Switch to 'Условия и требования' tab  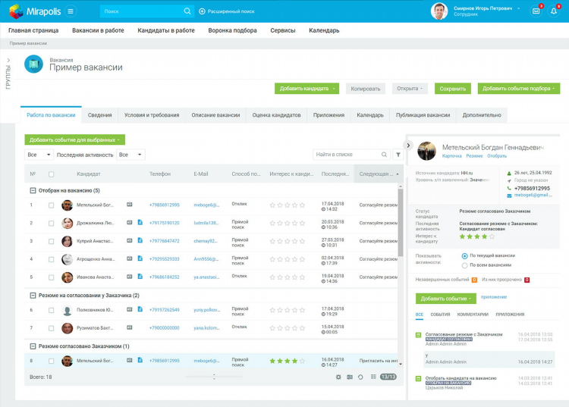[x=152, y=115]
